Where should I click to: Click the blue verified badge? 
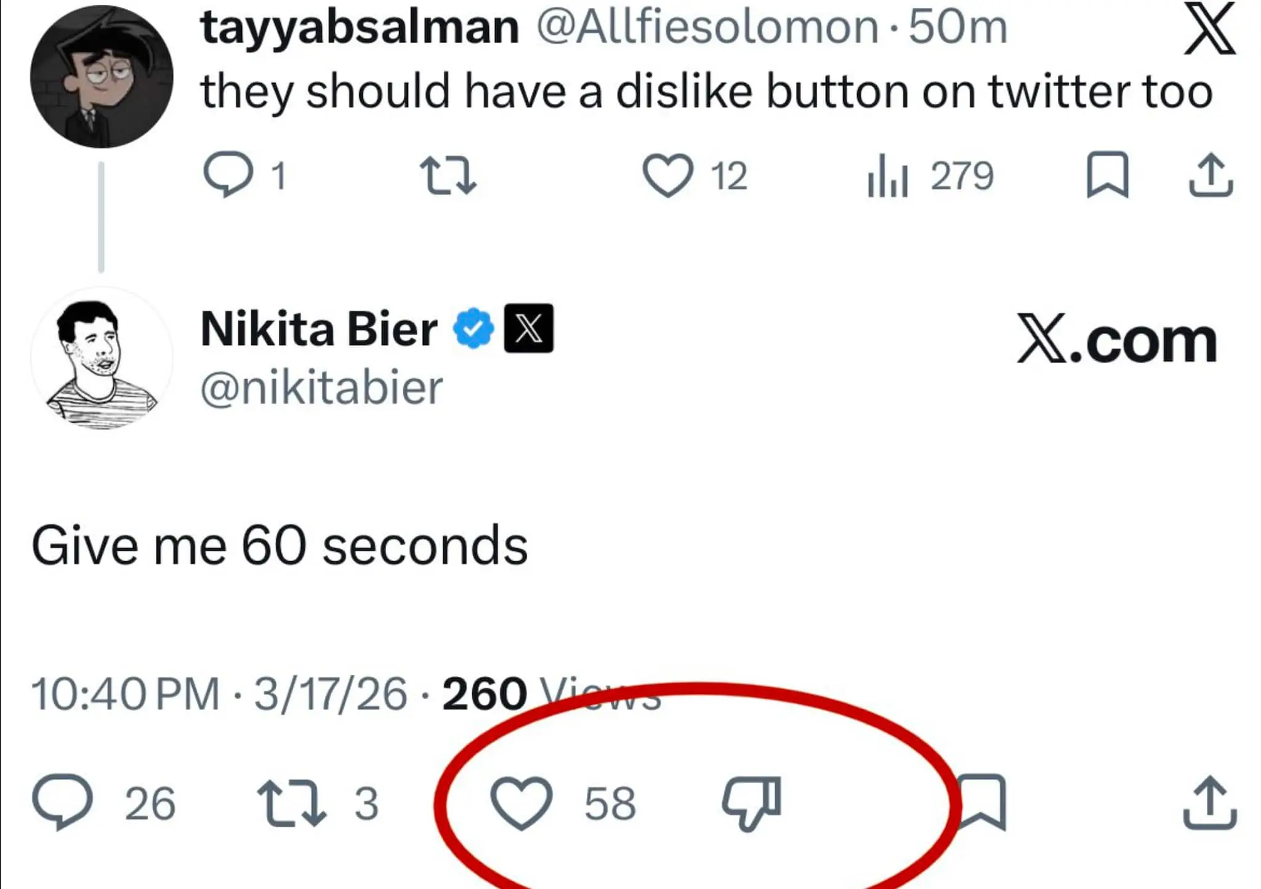click(x=473, y=329)
